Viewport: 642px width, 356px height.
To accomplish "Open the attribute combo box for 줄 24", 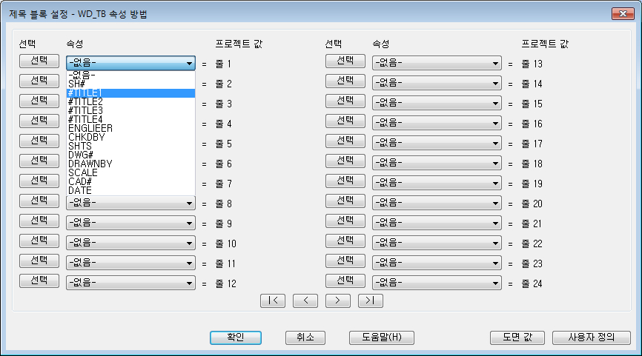I will point(437,283).
